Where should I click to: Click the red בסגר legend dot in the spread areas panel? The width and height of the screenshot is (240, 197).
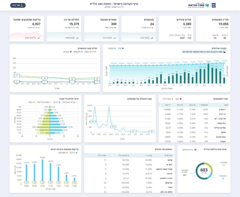[181, 99]
